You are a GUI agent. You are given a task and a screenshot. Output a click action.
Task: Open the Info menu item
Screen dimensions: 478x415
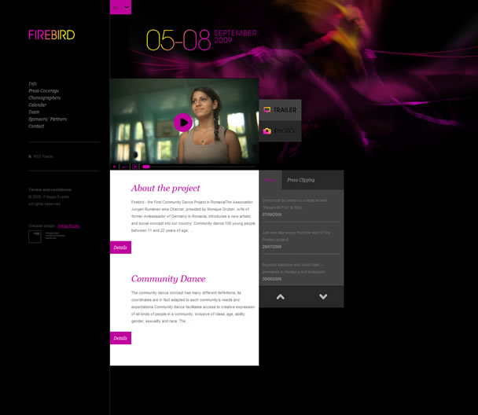tap(32, 83)
